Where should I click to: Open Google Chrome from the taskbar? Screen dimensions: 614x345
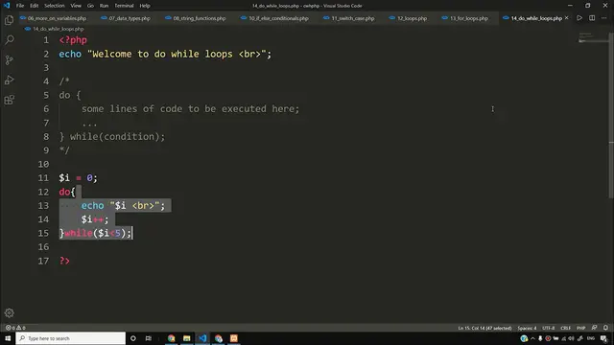coord(171,338)
